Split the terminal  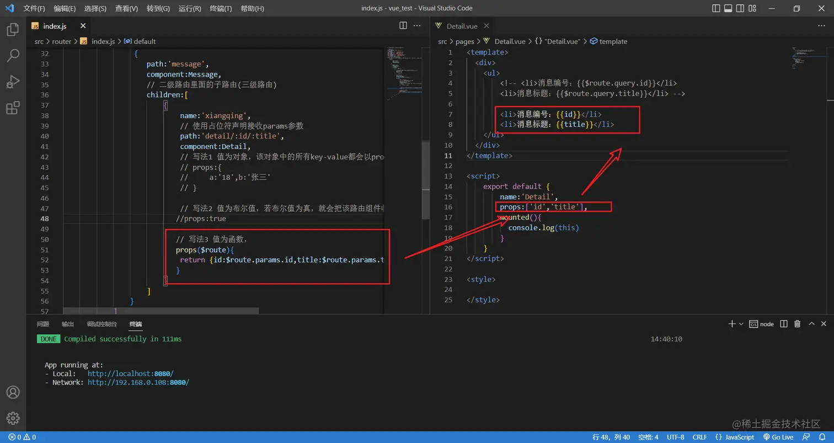pos(784,324)
